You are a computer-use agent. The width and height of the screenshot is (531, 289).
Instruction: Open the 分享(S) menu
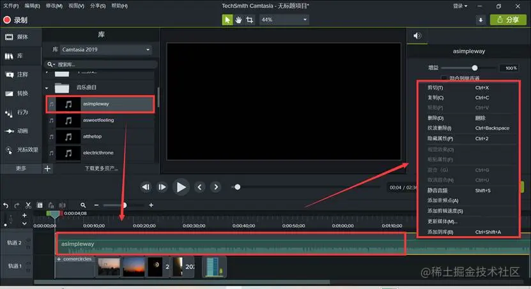point(98,6)
